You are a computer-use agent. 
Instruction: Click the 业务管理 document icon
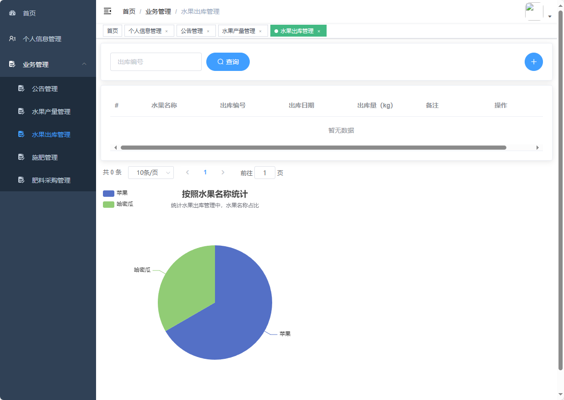[12, 65]
